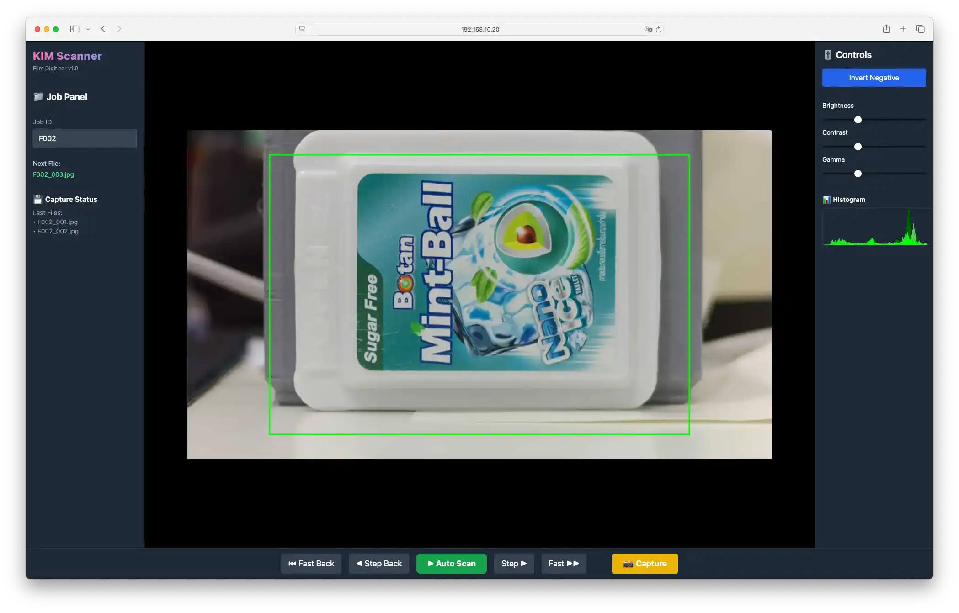
Task: Adjust the Brightness slider handle
Action: click(x=858, y=120)
